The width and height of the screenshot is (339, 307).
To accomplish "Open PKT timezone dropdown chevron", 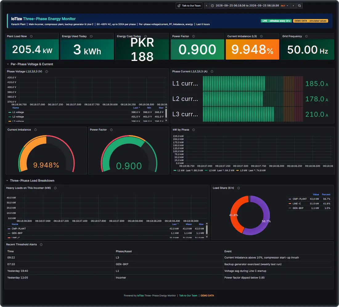I will pyautogui.click(x=287, y=6).
